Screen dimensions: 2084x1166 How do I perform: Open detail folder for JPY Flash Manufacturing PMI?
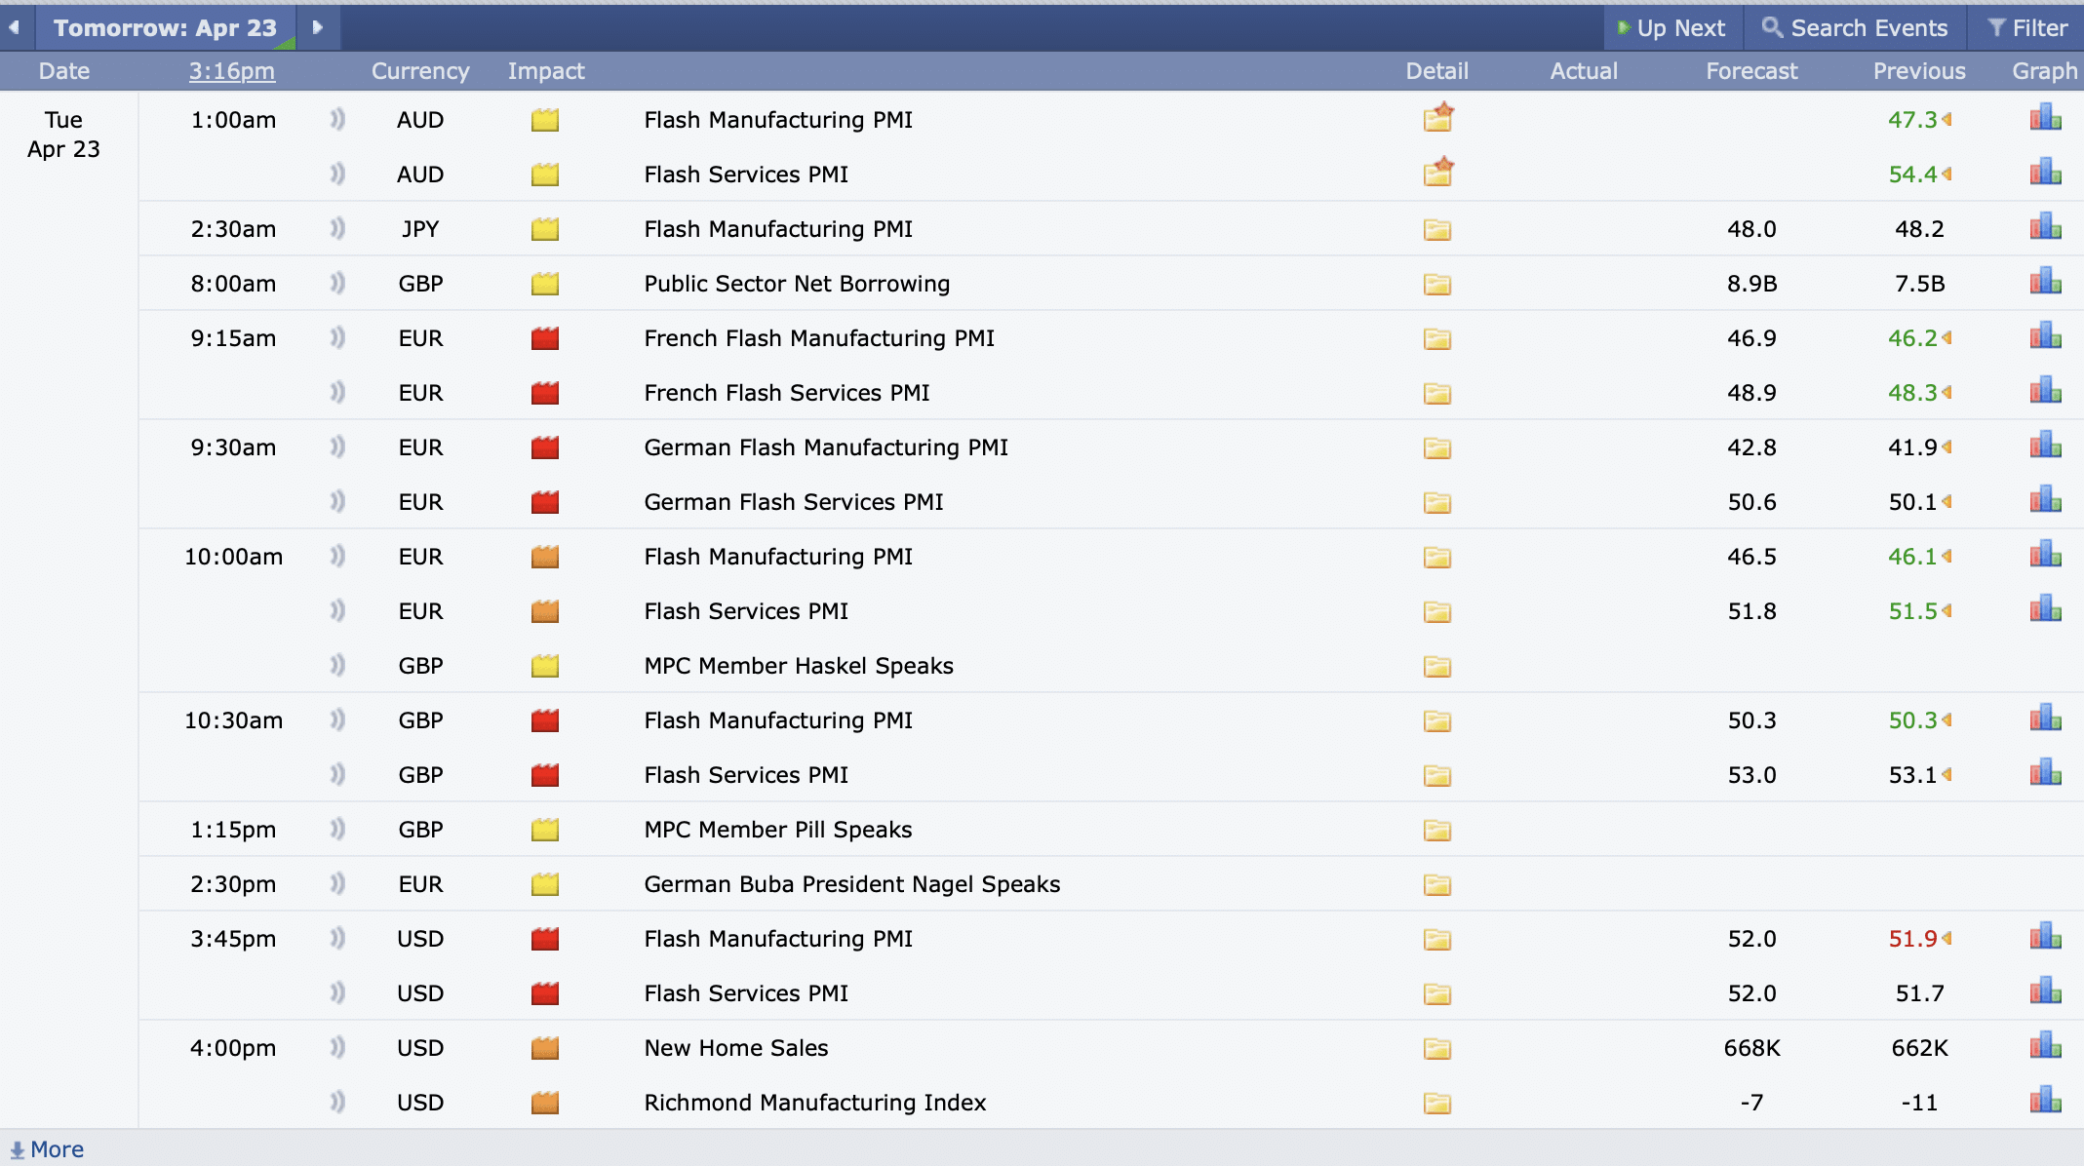tap(1437, 230)
